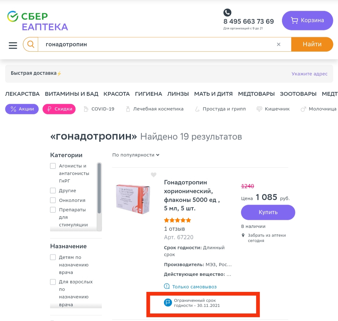Enable the Другие category checkbox

53,190
